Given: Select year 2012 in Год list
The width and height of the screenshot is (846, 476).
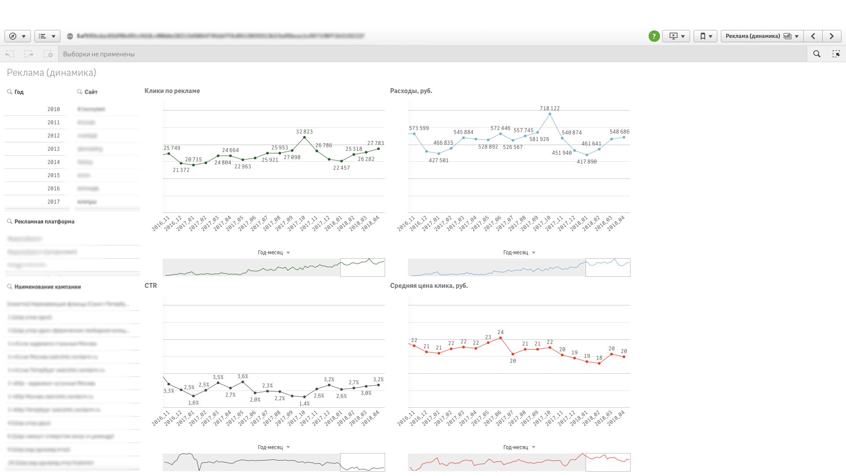Looking at the screenshot, I should pos(34,135).
